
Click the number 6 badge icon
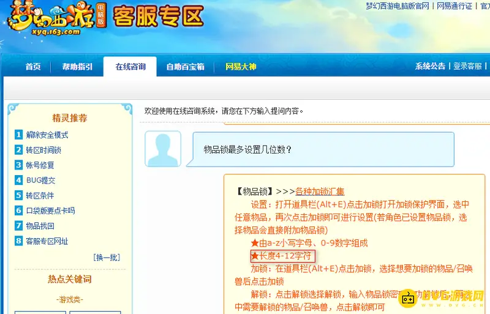(18, 211)
